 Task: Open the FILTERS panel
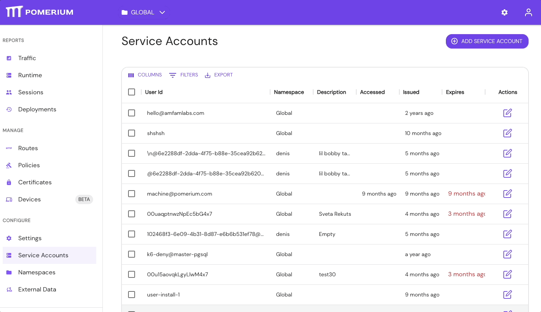point(183,75)
